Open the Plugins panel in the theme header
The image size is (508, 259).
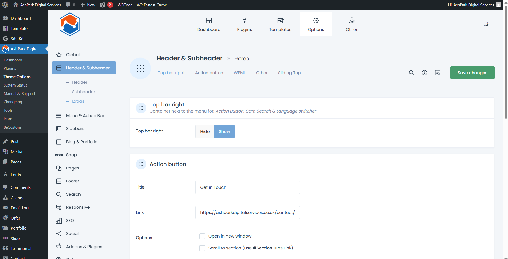[x=244, y=24]
